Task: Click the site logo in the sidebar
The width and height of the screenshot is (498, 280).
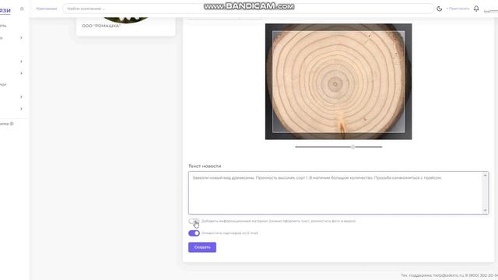Action: click(x=5, y=10)
